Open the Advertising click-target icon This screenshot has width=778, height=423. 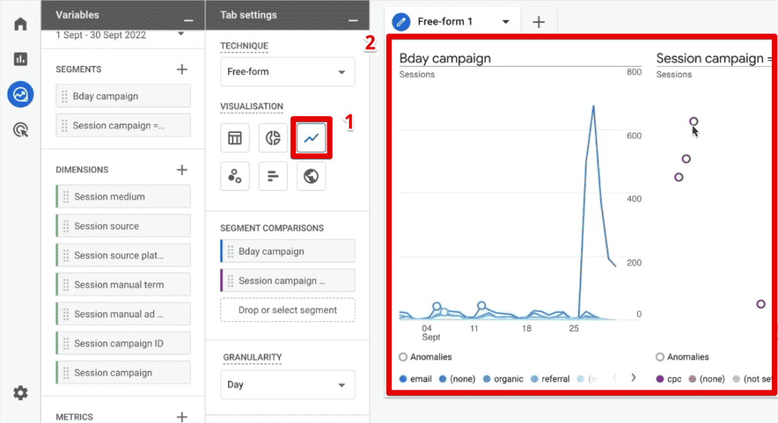point(21,130)
